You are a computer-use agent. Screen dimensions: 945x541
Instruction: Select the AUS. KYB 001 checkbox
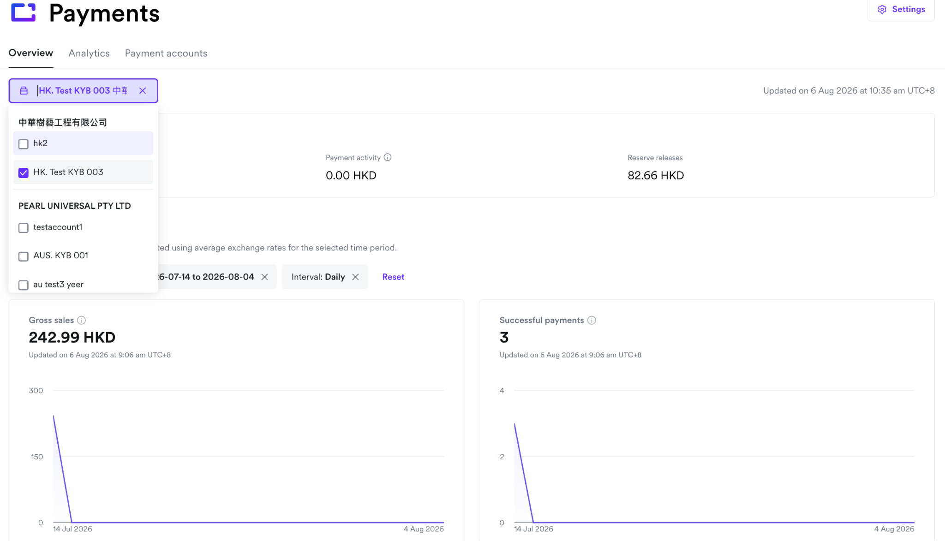tap(24, 256)
